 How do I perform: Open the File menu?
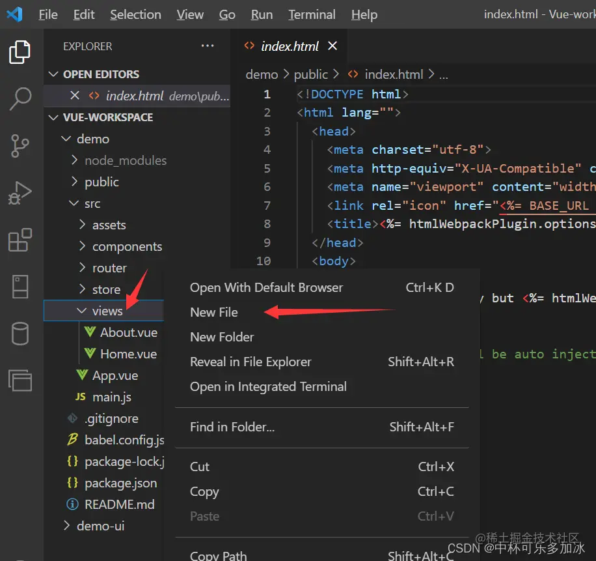click(48, 14)
